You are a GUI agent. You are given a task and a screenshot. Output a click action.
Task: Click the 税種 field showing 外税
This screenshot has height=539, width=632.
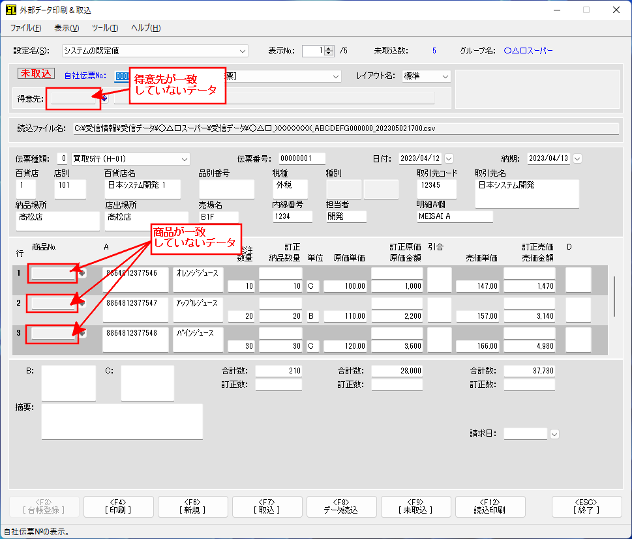(290, 189)
